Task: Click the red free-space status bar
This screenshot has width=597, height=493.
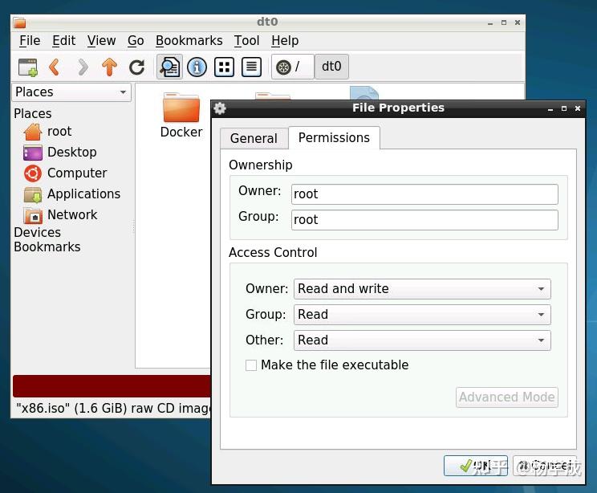Action: point(112,386)
